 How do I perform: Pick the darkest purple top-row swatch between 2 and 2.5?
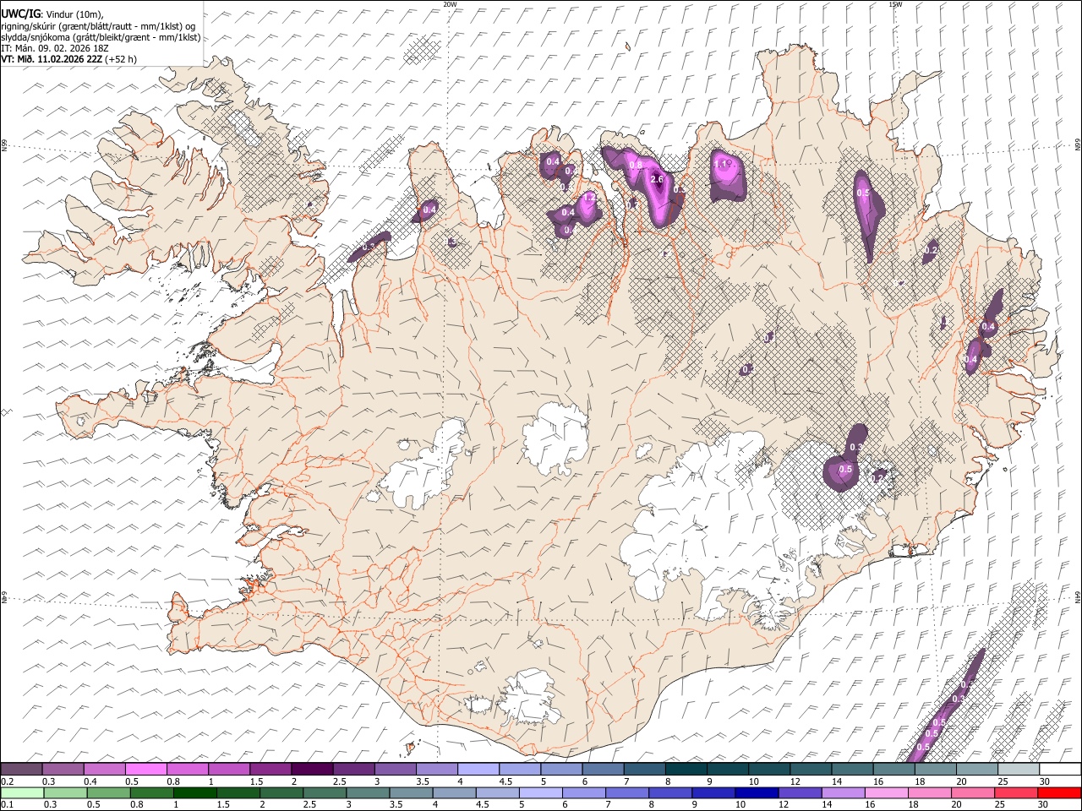click(x=312, y=770)
